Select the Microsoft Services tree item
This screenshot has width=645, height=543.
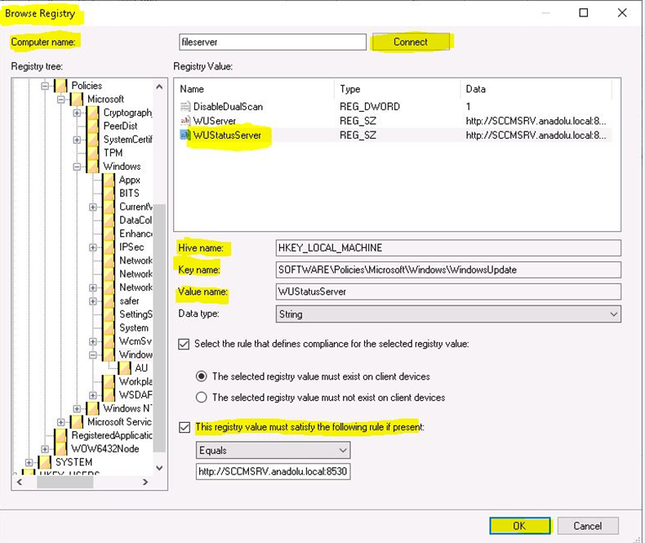coord(119,421)
